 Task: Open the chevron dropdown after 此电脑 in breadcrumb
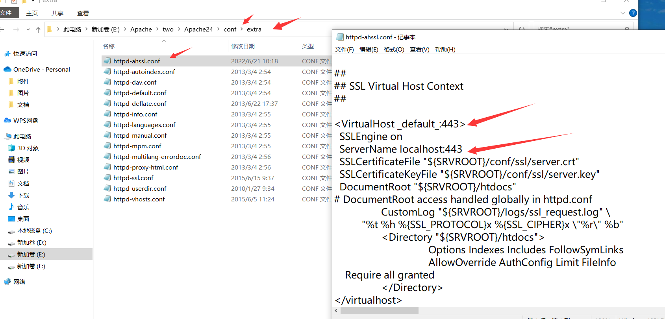click(86, 29)
